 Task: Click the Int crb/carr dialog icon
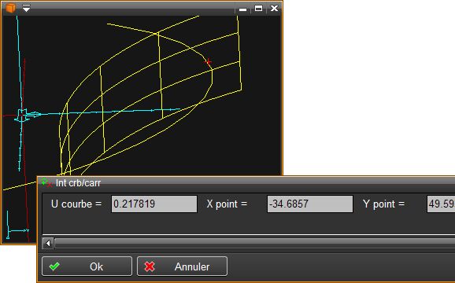[x=46, y=182]
